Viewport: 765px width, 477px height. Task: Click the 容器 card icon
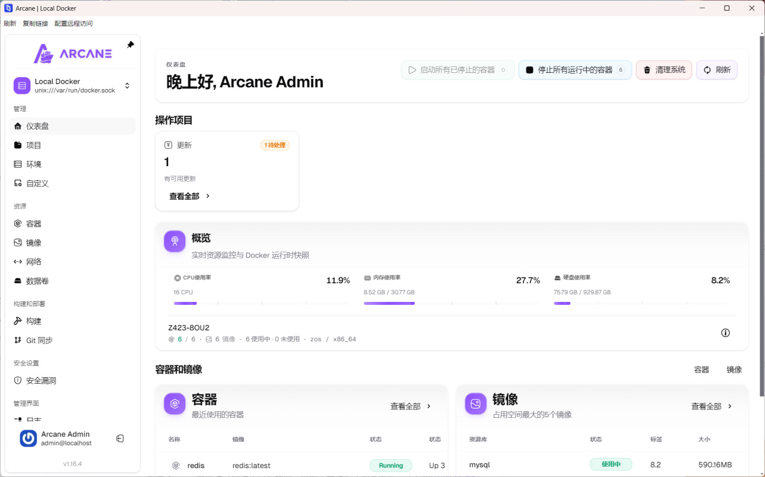pos(175,404)
